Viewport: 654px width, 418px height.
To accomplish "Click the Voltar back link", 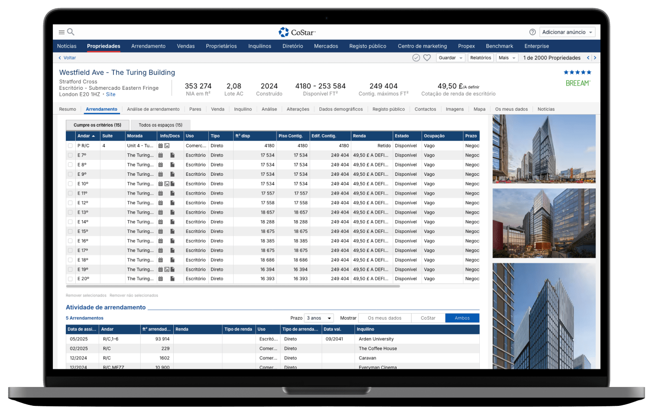I will click(x=67, y=58).
